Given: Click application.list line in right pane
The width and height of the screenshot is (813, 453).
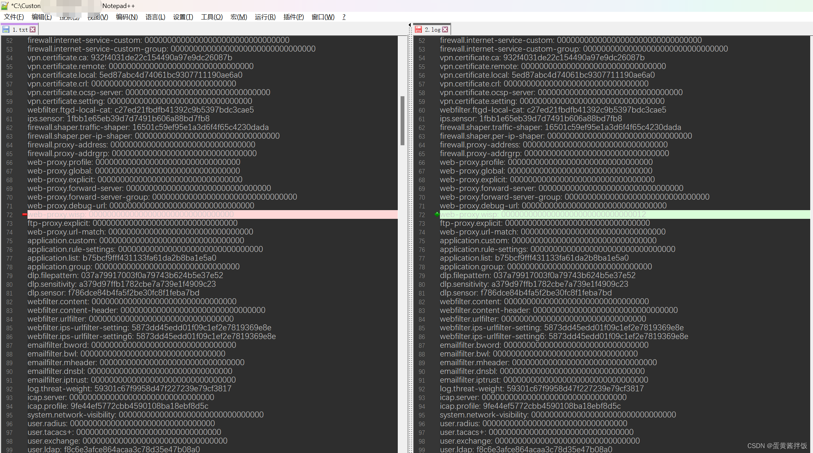Looking at the screenshot, I should pyautogui.click(x=534, y=258).
